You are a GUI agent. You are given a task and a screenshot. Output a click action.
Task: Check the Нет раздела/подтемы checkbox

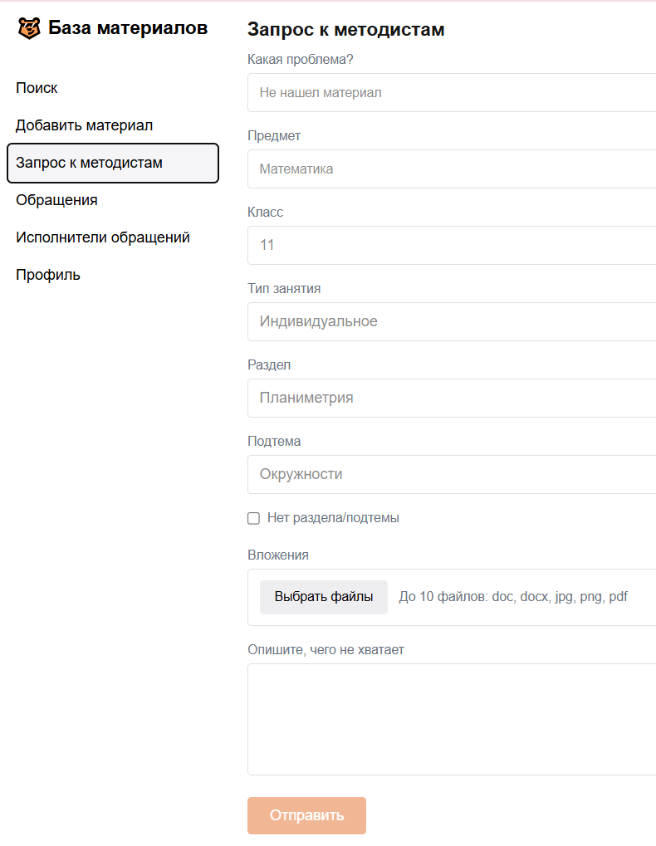click(x=253, y=519)
